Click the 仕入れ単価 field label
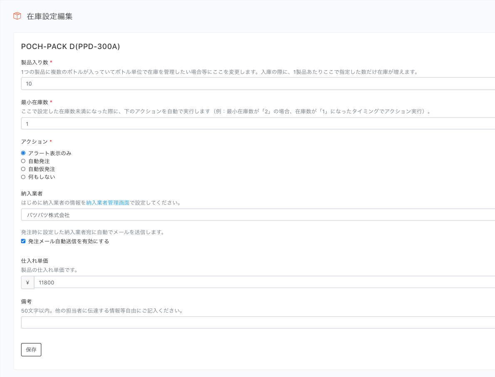495x377 pixels. [x=35, y=261]
